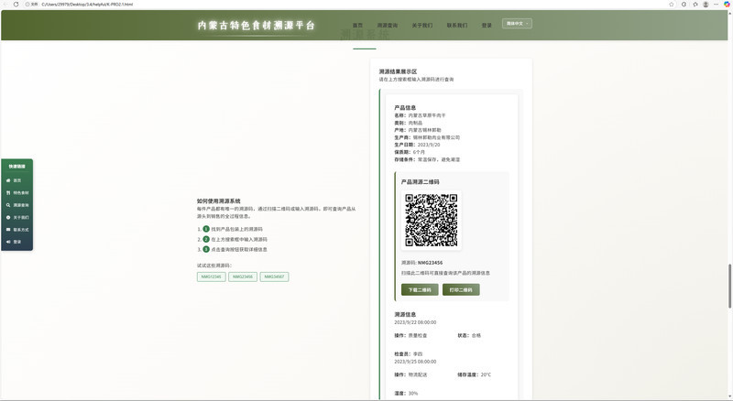Click the page vertical scrollbar thumb
The width and height of the screenshot is (733, 401).
click(x=729, y=286)
